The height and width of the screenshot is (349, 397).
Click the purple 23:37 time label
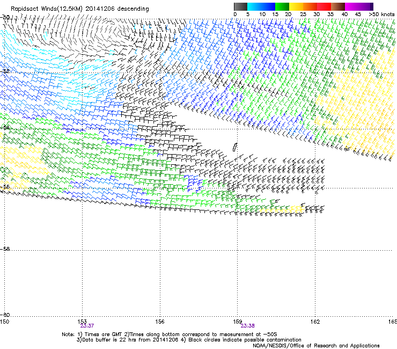pos(87,326)
